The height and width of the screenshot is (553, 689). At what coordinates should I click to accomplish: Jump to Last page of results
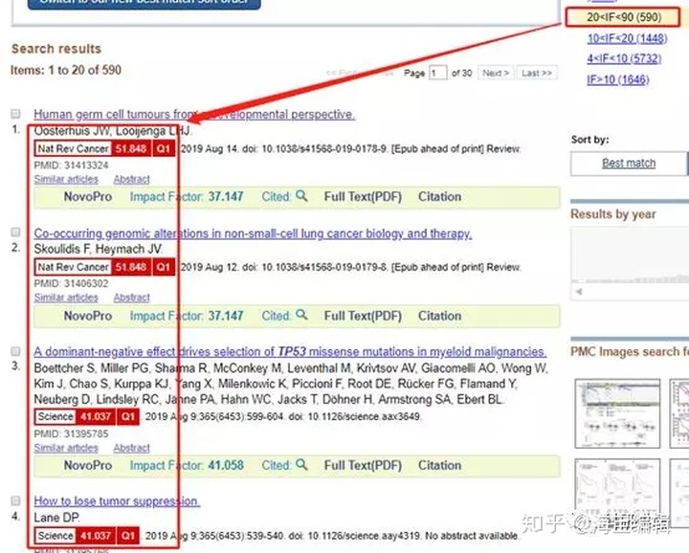tap(537, 73)
